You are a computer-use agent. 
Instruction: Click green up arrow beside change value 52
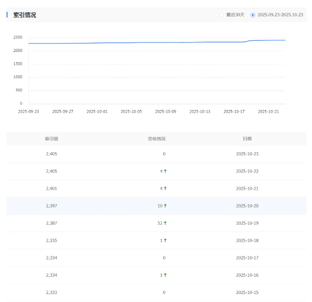point(165,223)
